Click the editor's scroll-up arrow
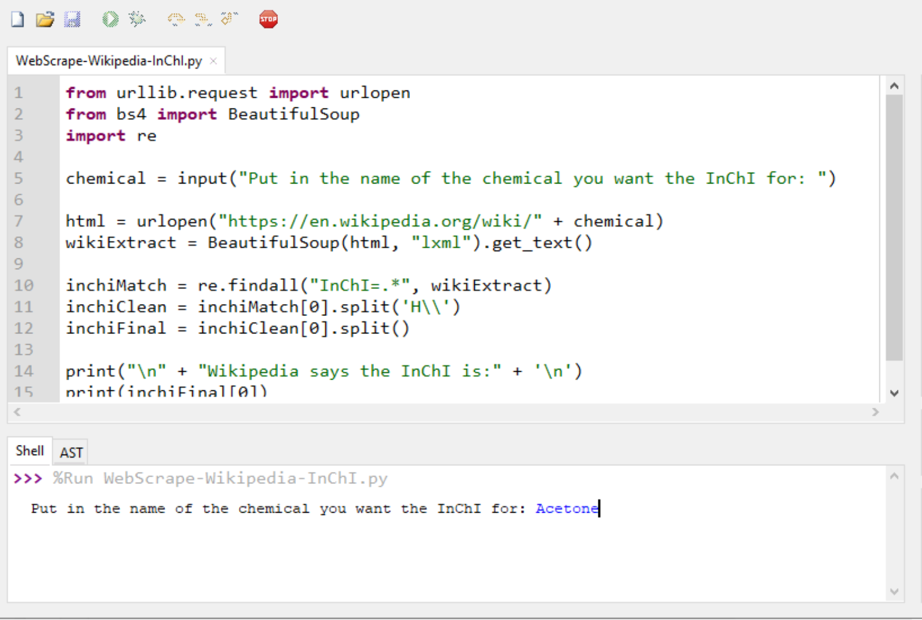The height and width of the screenshot is (620, 922). (x=894, y=86)
